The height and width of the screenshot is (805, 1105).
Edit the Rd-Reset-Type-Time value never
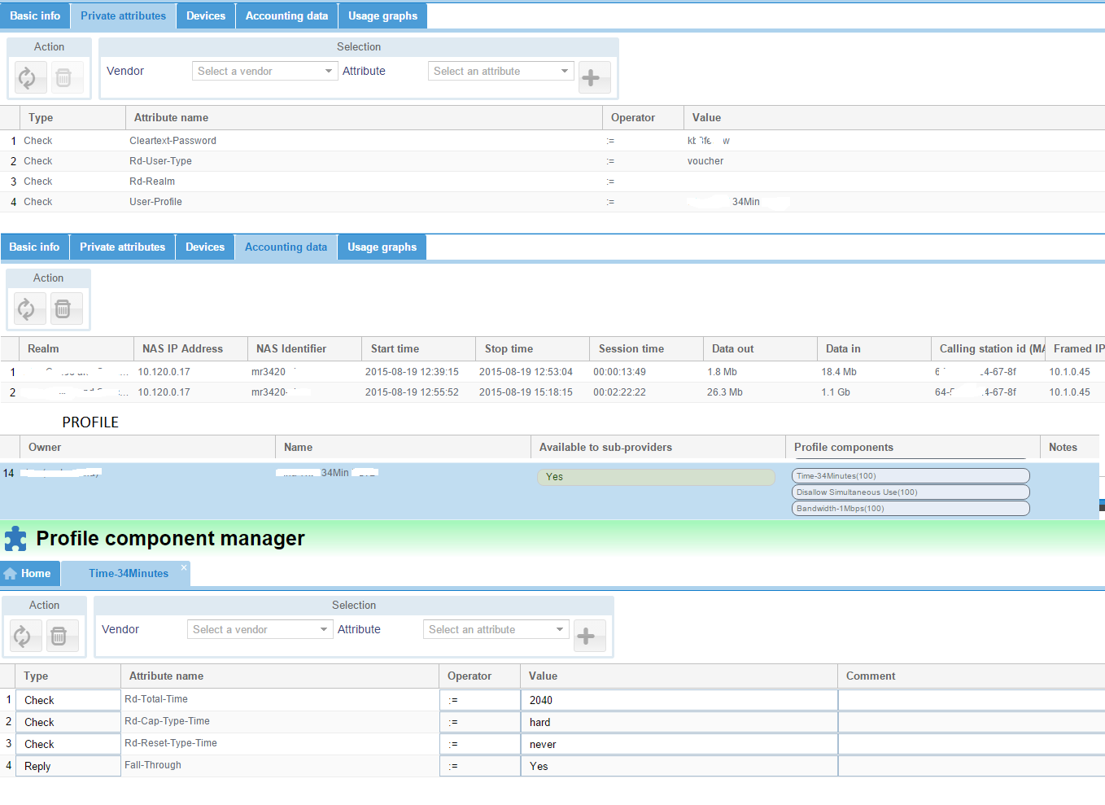tap(679, 744)
